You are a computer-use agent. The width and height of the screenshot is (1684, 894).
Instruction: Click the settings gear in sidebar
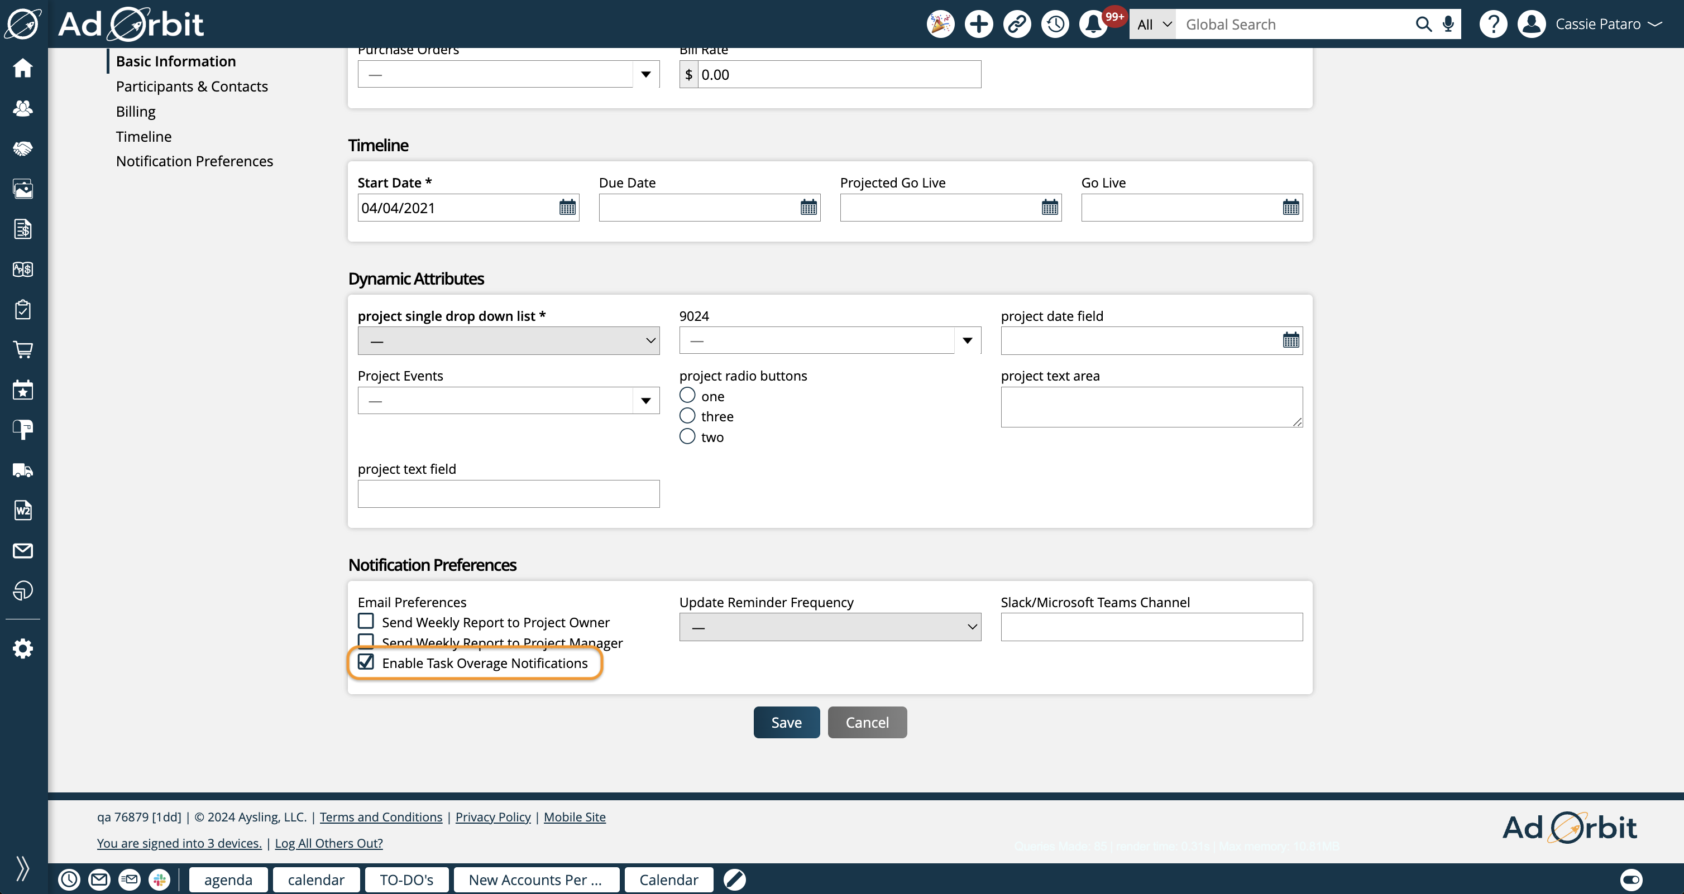pyautogui.click(x=23, y=648)
